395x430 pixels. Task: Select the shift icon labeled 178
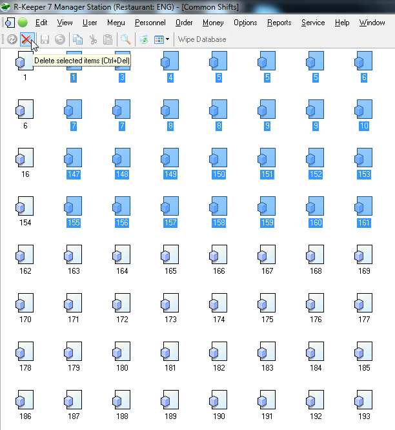click(25, 351)
